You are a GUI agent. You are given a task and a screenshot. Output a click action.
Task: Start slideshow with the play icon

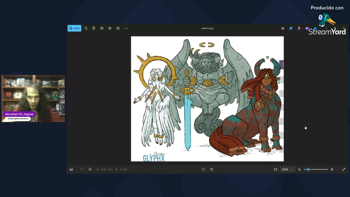click(x=118, y=28)
